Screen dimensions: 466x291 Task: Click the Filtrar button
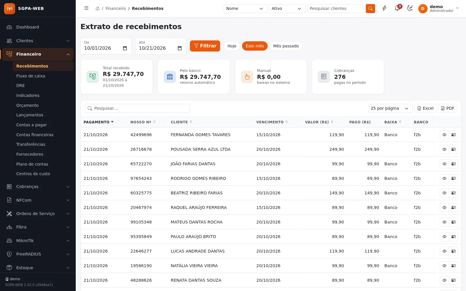coord(205,46)
